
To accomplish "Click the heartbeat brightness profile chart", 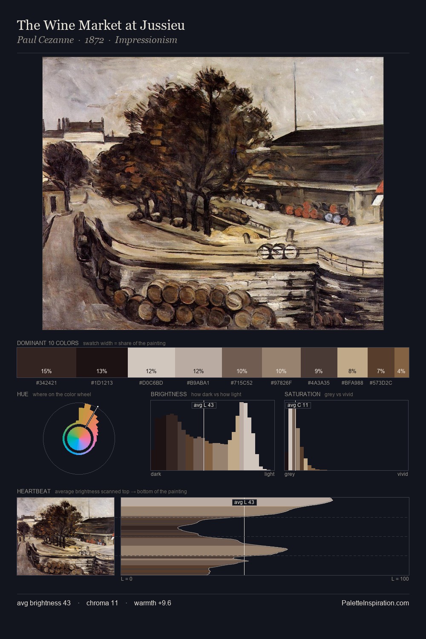I will click(265, 536).
